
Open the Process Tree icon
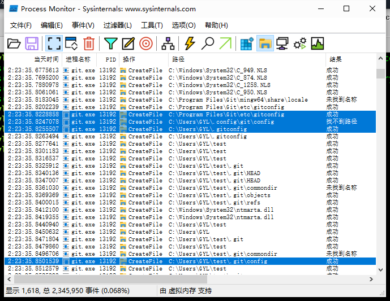coord(168,43)
